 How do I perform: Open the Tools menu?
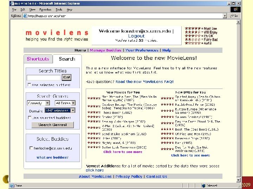click(59, 9)
